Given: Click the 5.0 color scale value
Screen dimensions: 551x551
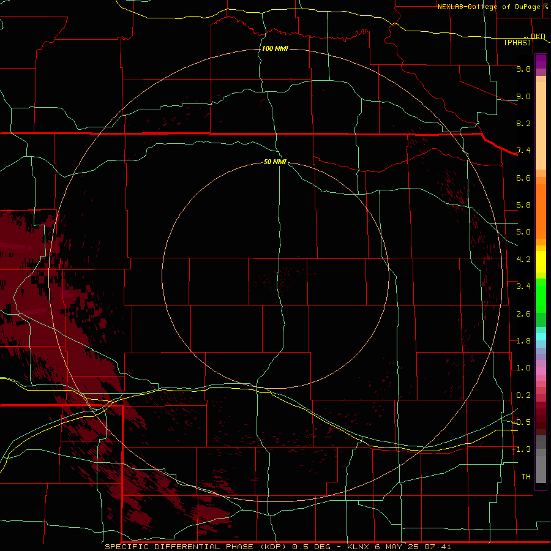Looking at the screenshot, I should 523,232.
